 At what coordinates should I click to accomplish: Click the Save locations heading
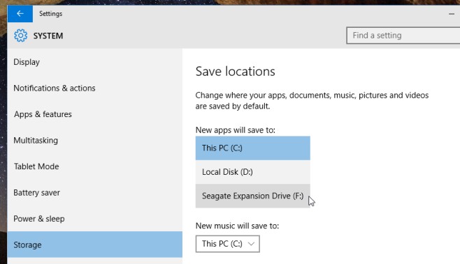coord(236,71)
